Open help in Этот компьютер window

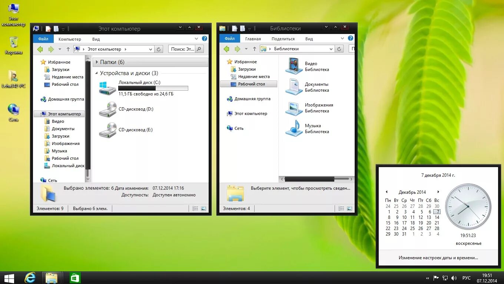(x=204, y=38)
